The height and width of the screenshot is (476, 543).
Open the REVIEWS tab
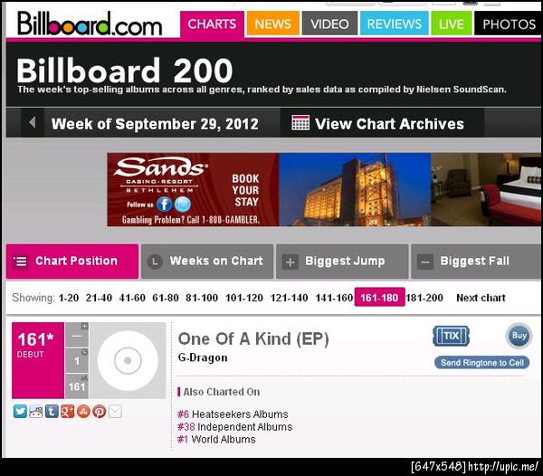(394, 24)
